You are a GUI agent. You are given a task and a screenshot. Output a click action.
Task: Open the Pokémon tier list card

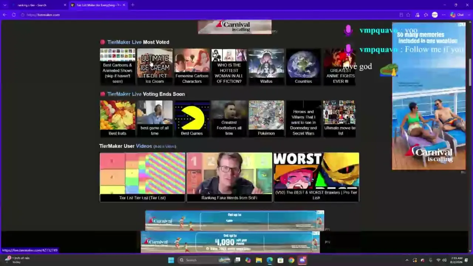[266, 118]
